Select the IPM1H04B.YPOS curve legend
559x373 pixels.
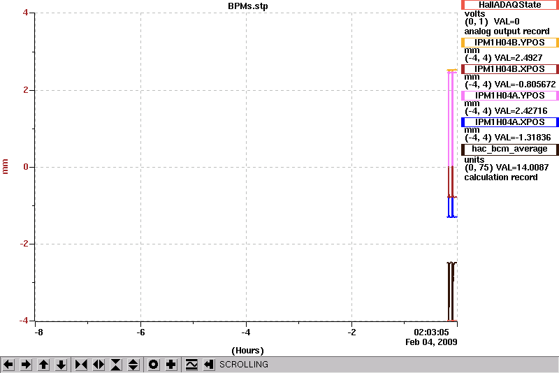510,43
